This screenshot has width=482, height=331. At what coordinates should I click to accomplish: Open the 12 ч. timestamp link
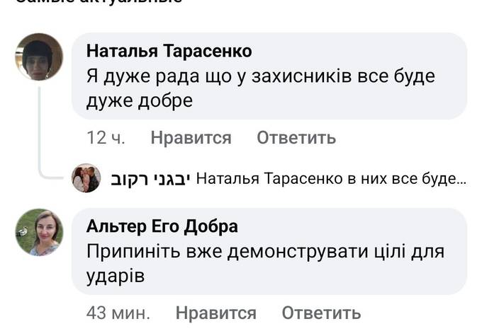point(106,138)
